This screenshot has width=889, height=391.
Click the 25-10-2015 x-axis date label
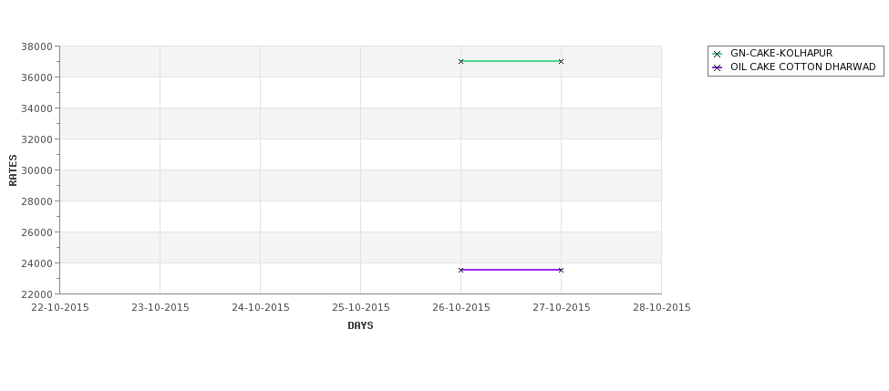[x=360, y=307]
